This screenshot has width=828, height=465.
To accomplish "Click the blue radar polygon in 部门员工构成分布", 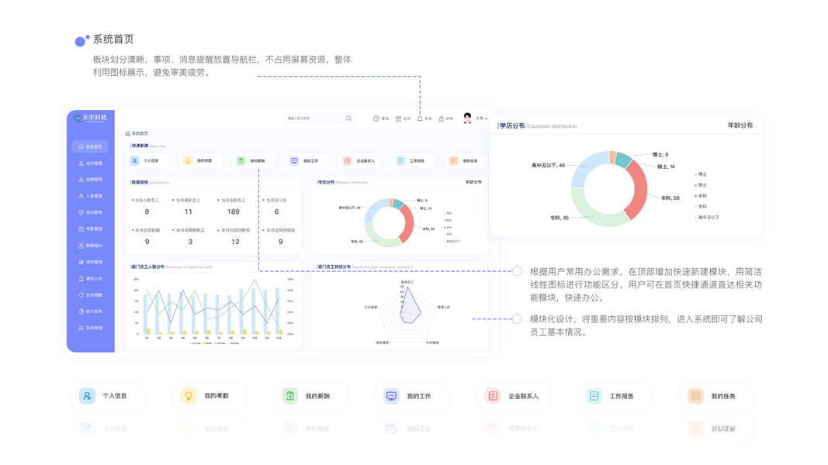I will pyautogui.click(x=409, y=310).
